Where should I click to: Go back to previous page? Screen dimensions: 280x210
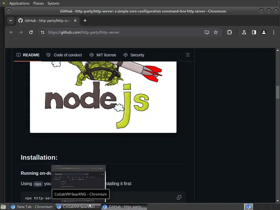coord(11,32)
